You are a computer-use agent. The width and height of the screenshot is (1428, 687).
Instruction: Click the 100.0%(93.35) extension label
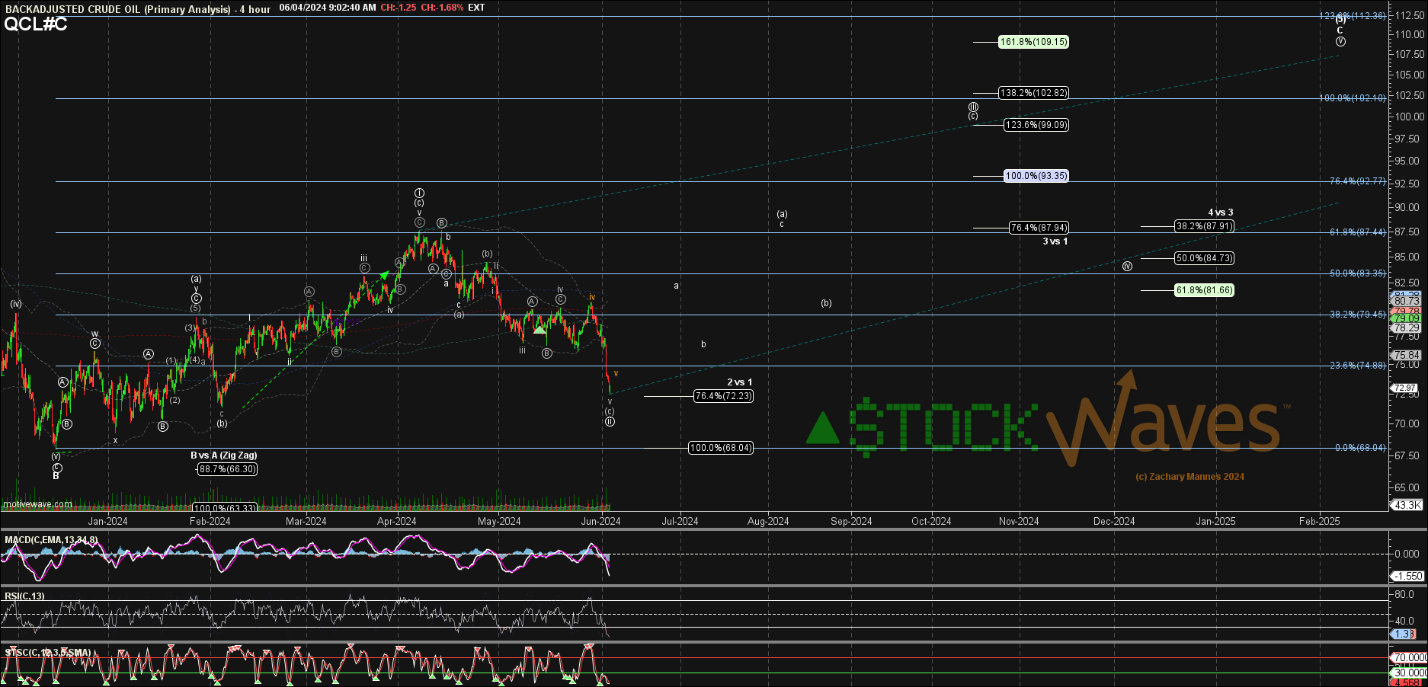(1036, 176)
